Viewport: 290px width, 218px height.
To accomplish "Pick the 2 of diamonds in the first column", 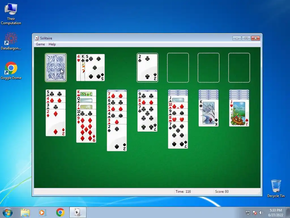I will point(56,123).
